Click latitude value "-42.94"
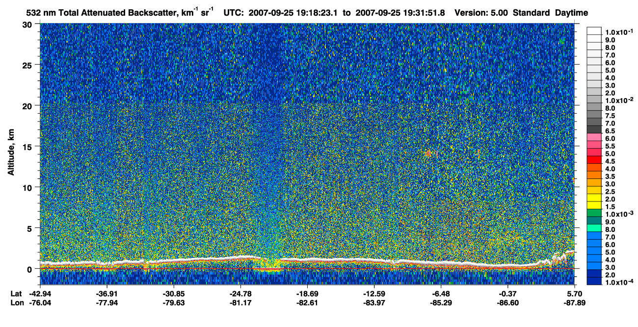The image size is (638, 327). coord(40,294)
